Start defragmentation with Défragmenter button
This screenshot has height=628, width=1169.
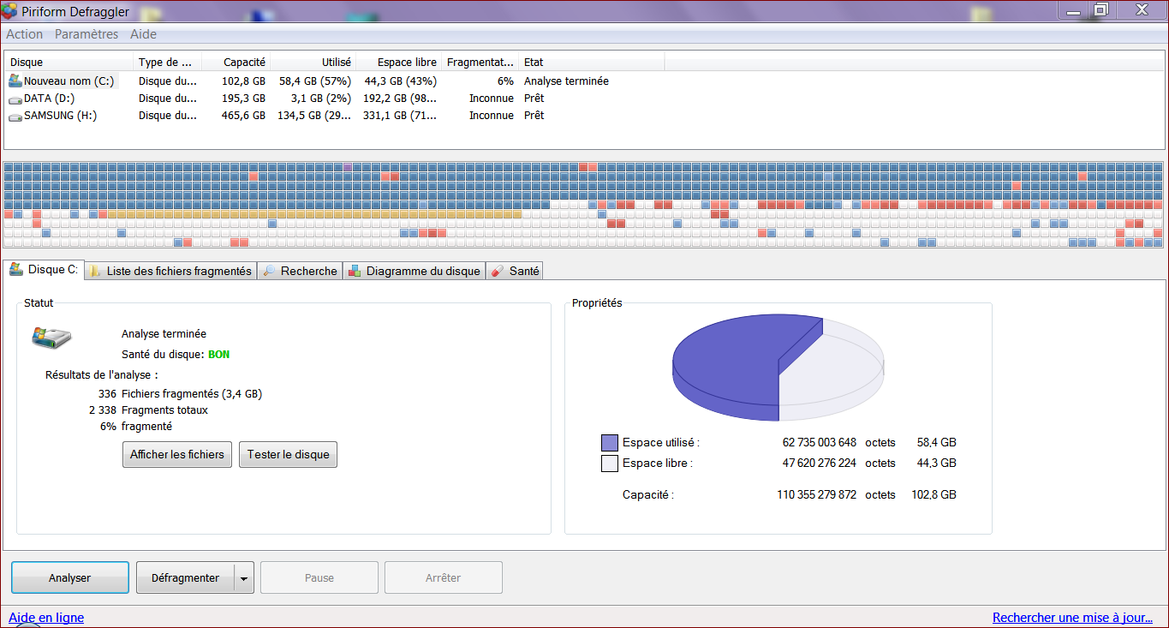click(185, 577)
